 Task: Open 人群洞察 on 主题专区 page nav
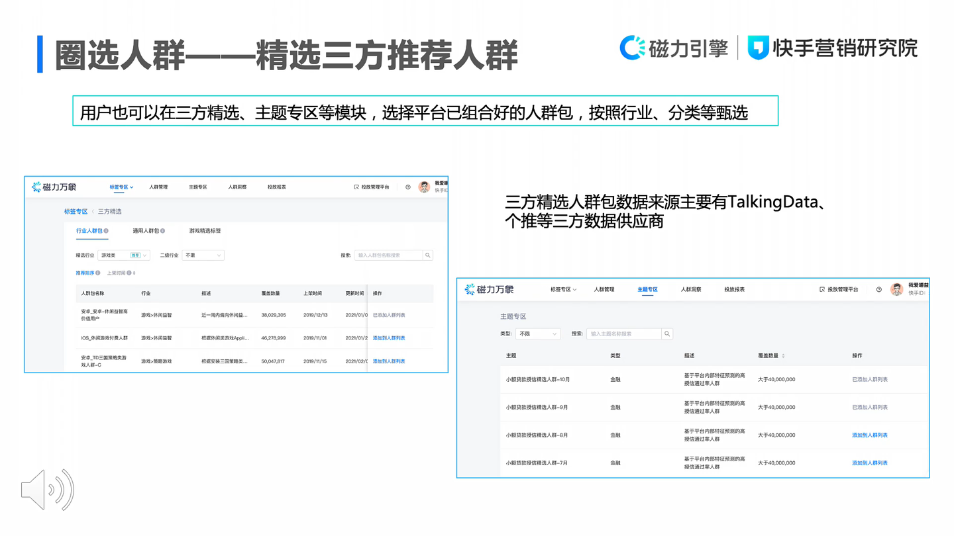click(691, 289)
